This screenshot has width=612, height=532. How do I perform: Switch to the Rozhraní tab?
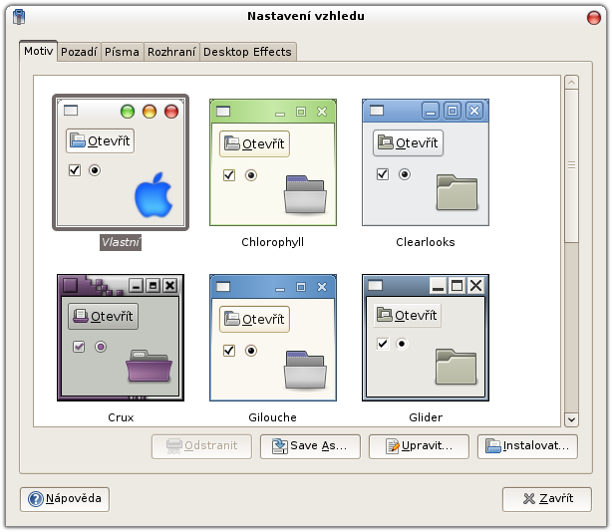pyautogui.click(x=171, y=52)
